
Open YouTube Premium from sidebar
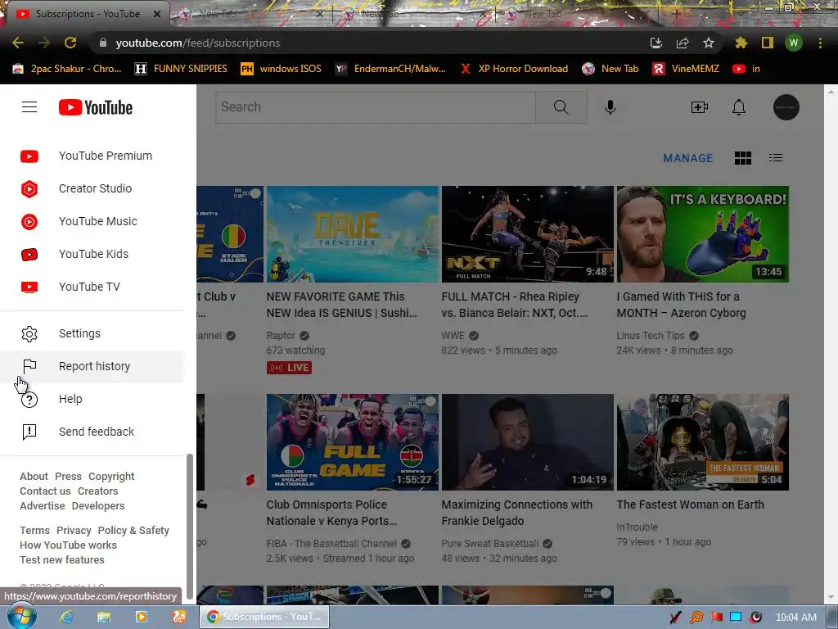click(92, 156)
